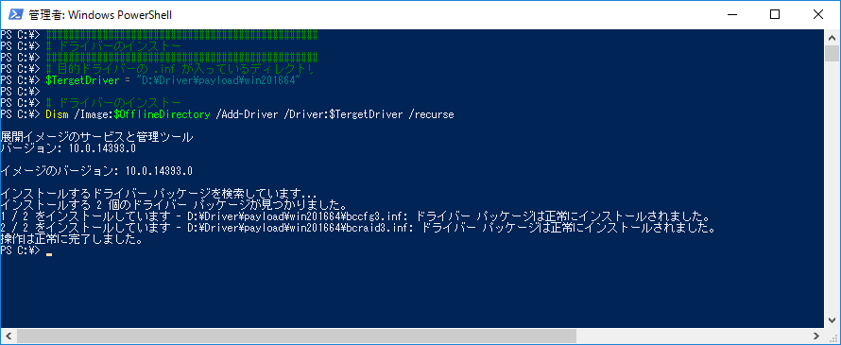841x345 pixels.
Task: Click the bccfg3.inf install result line
Action: click(x=355, y=216)
